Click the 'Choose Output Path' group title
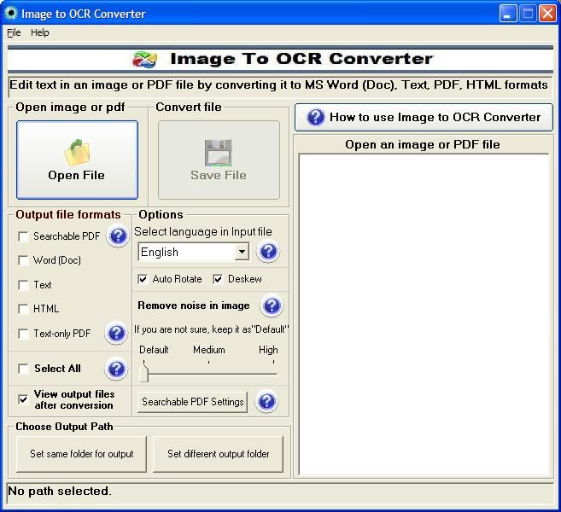 64,427
